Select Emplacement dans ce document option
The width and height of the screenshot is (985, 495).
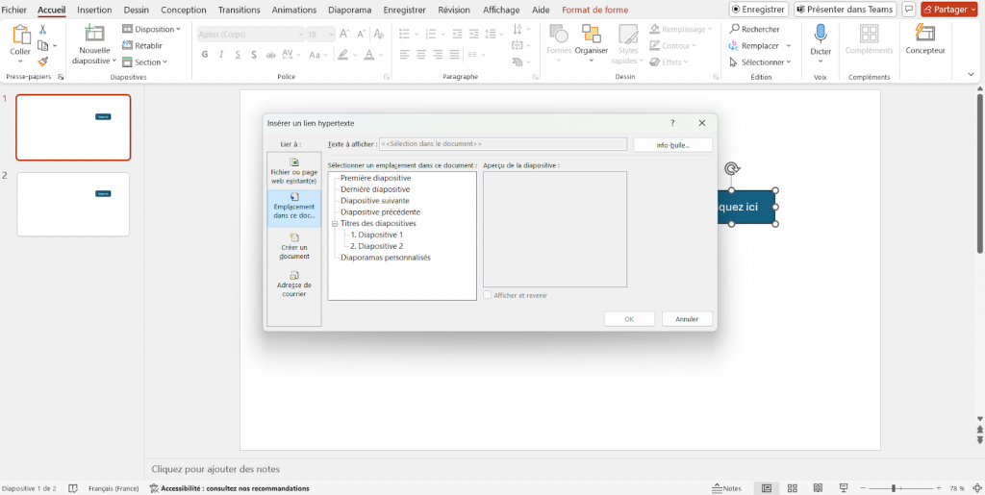pyautogui.click(x=294, y=207)
